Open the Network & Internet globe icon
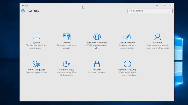 tap(97, 37)
